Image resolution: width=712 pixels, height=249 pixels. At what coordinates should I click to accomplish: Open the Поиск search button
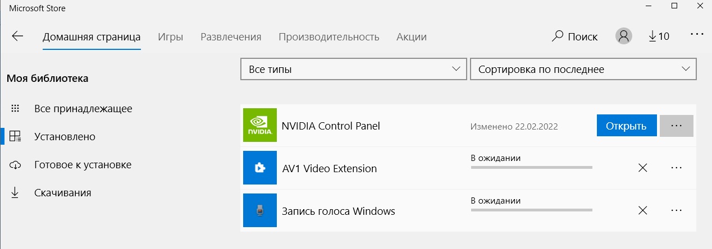[575, 37]
